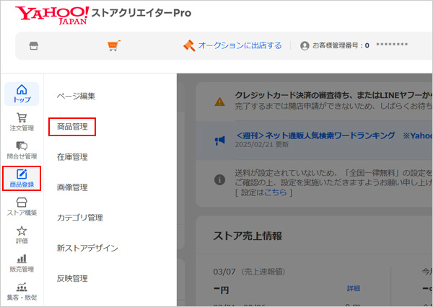Open 問合せ管理 in the sidebar
Image resolution: width=433 pixels, height=307 pixels.
[x=22, y=151]
